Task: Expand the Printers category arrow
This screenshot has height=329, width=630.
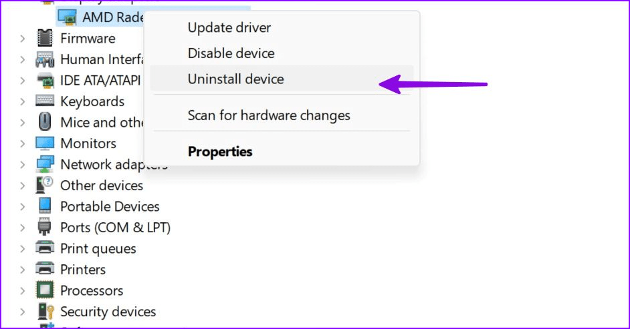Action: click(23, 270)
